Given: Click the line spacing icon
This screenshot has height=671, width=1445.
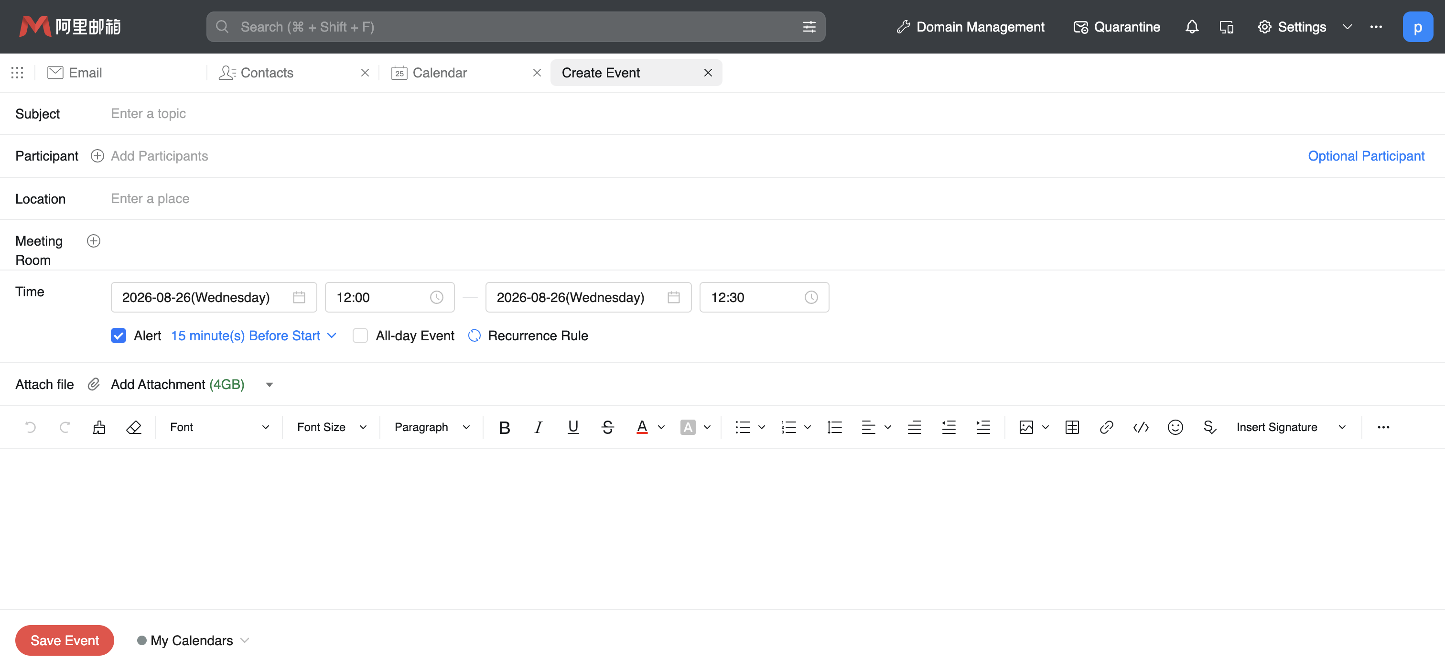Looking at the screenshot, I should (x=835, y=428).
